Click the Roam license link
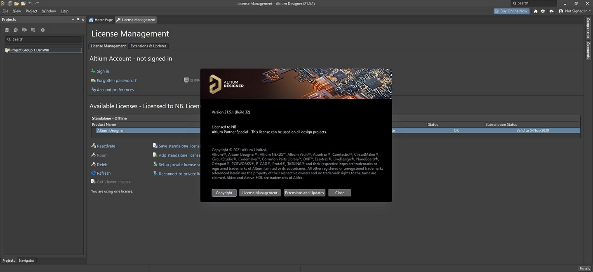 tap(102, 155)
